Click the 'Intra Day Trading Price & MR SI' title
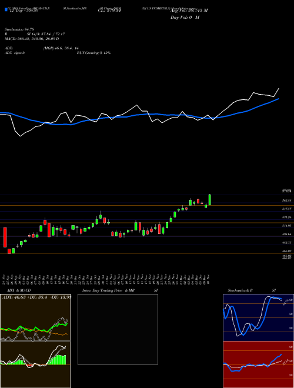The width and height of the screenshot is (294, 388). click(120, 290)
